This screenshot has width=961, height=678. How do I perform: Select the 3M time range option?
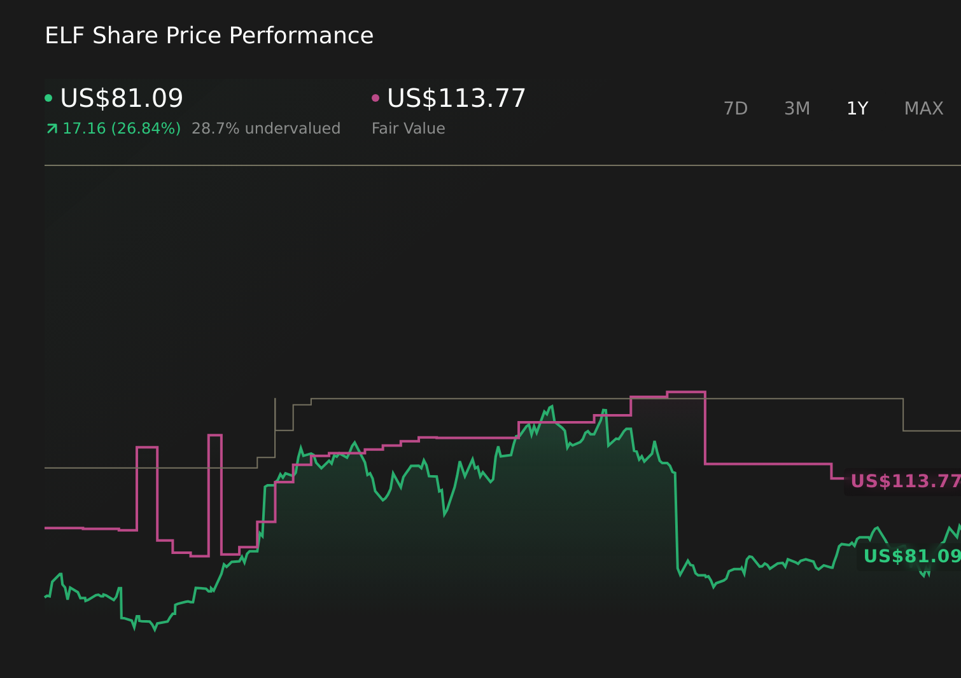(796, 108)
